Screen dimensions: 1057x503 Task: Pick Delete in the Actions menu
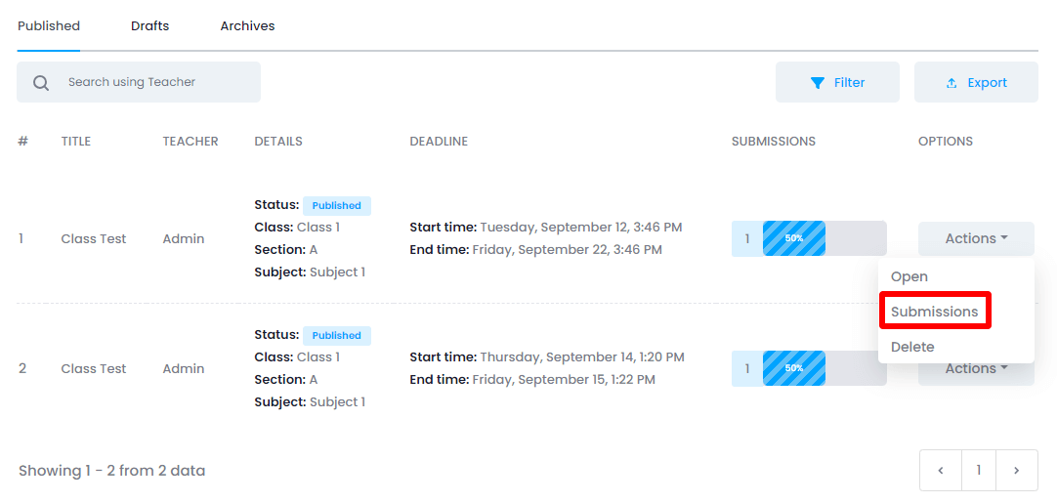pyautogui.click(x=912, y=347)
